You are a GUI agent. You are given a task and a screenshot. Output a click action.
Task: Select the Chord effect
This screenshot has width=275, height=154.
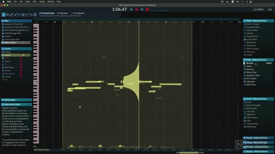[x=249, y=55]
